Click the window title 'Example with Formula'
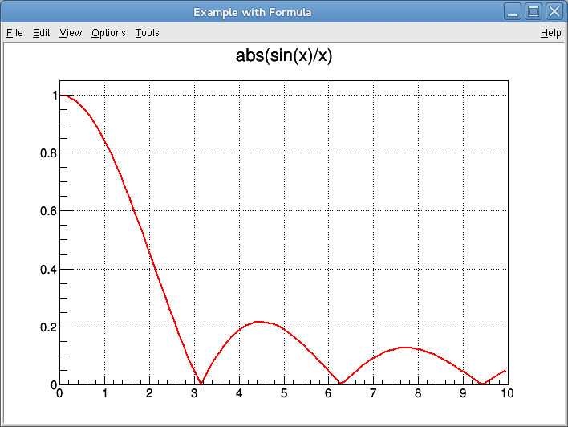 click(x=253, y=12)
